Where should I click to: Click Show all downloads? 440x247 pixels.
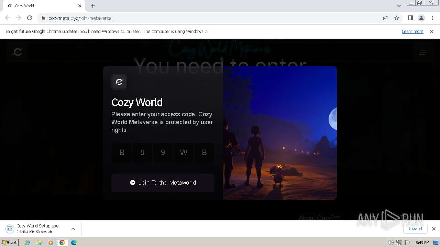coord(415,228)
